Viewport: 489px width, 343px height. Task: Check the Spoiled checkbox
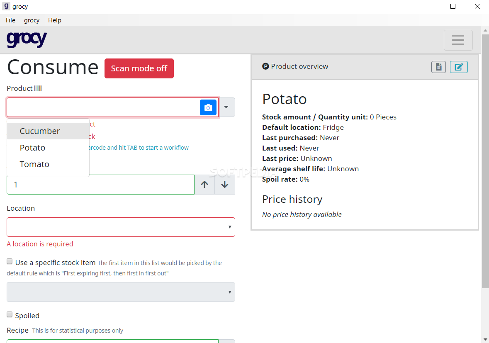pyautogui.click(x=10, y=315)
